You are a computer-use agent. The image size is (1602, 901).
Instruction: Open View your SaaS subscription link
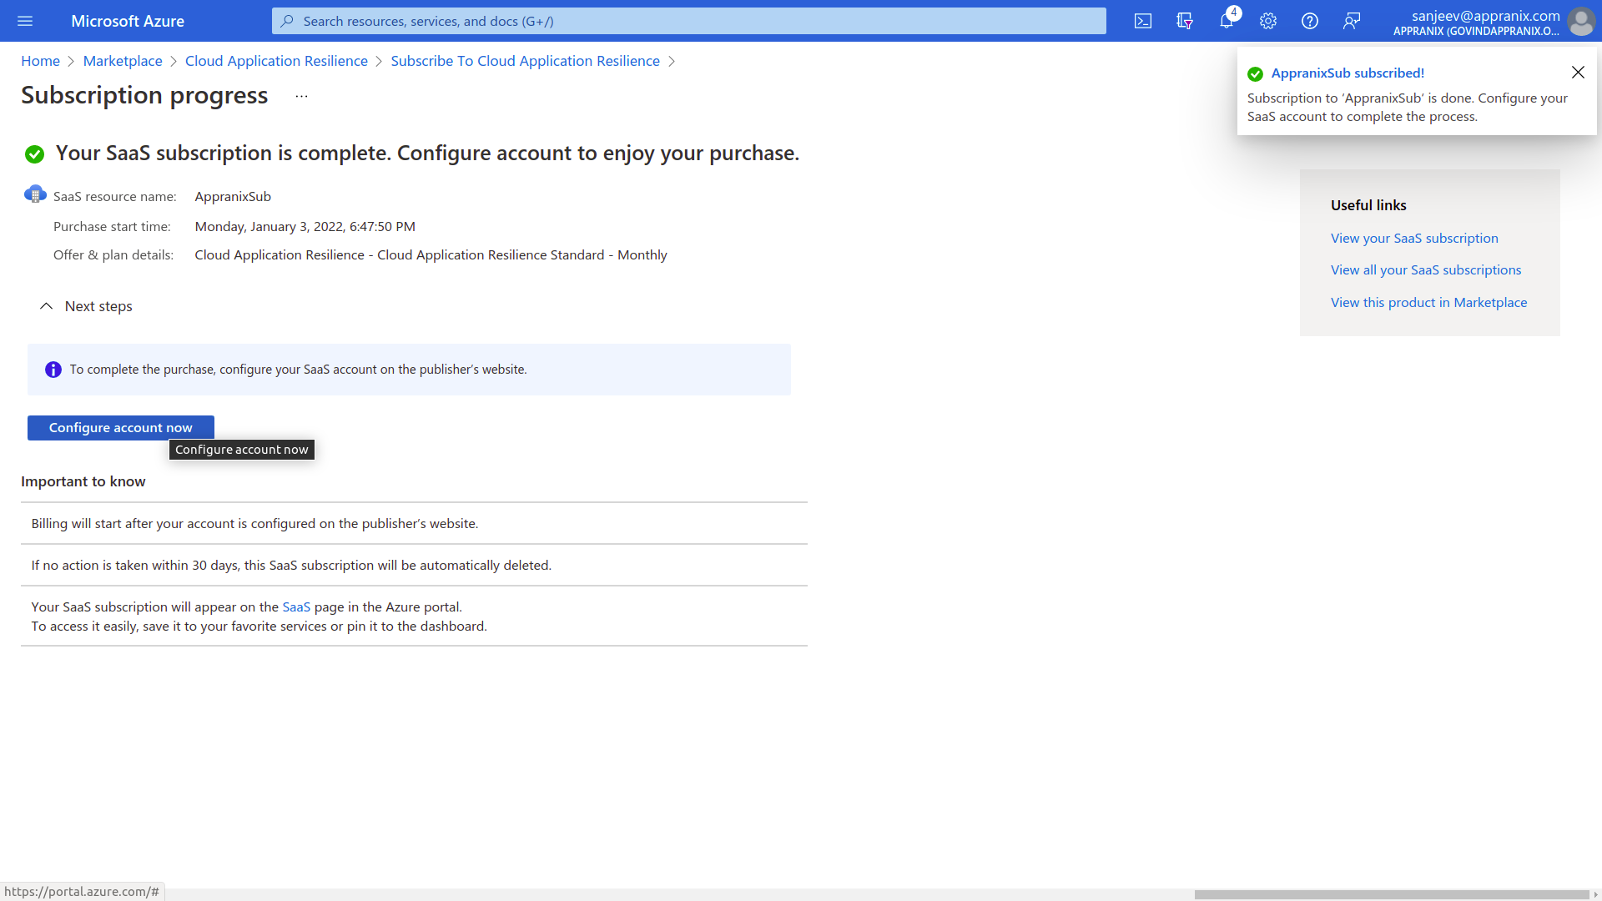[1414, 239]
